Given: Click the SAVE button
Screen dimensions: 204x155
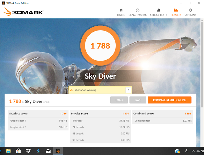Looking at the screenshot, I should coord(138,100).
